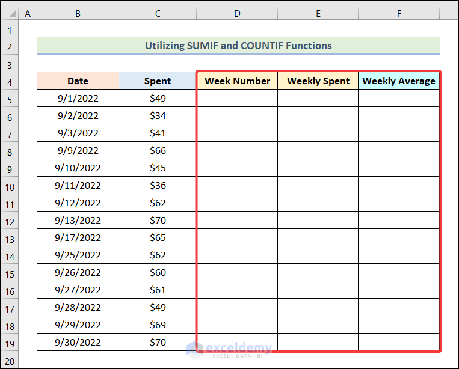459x369 pixels.
Task: Select row 1 header
Action: 10,30
